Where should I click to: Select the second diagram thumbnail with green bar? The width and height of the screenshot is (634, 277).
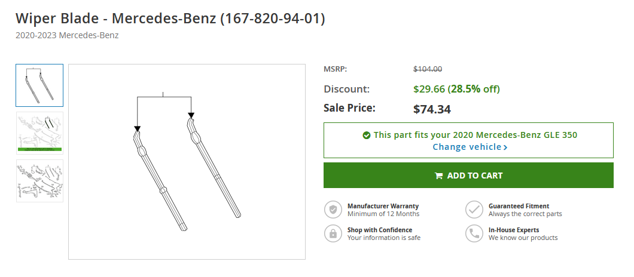(39, 133)
